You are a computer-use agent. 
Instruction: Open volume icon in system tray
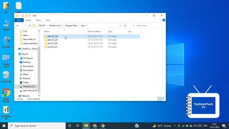[x=195, y=126]
